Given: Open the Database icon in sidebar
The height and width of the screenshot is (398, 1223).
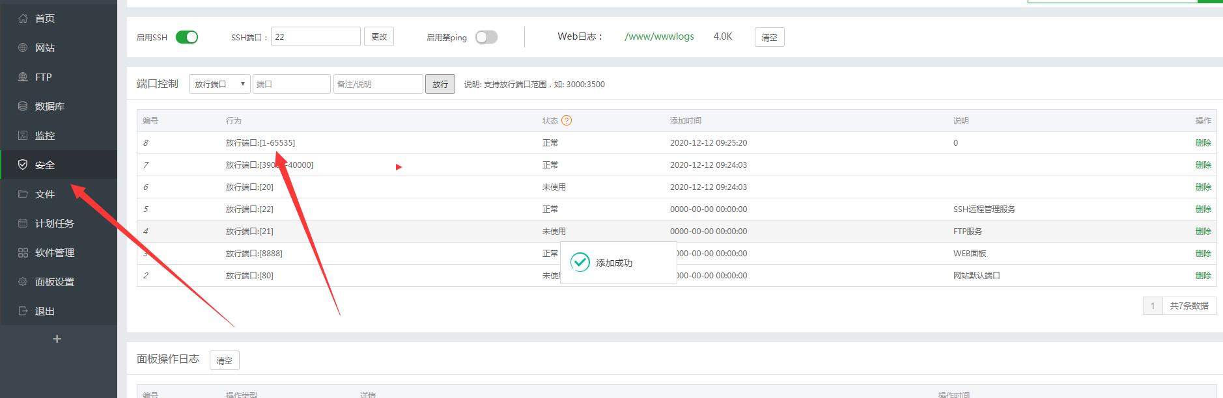Looking at the screenshot, I should (23, 106).
